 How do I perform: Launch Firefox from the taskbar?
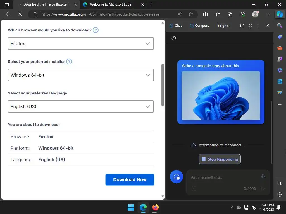155,207
